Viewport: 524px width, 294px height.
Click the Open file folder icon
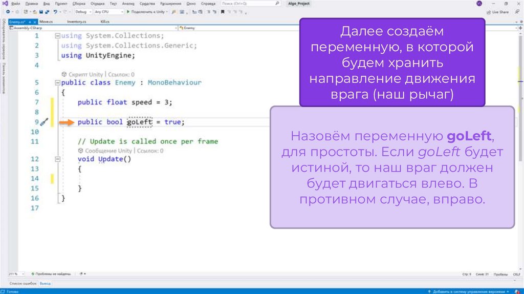pyautogui.click(x=35, y=12)
